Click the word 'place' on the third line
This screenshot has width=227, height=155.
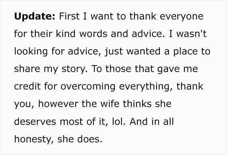(185, 52)
